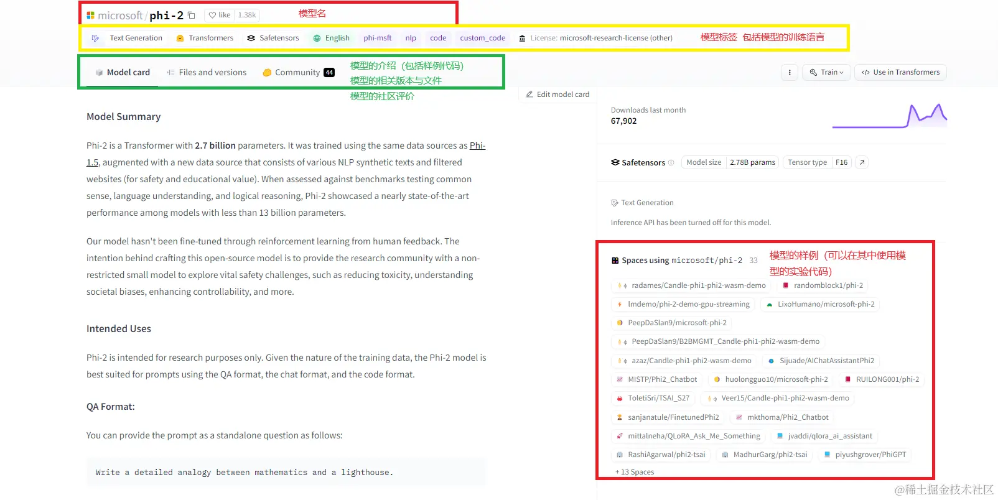Click Edit model card
Viewport: 998px width, 500px height.
click(x=557, y=95)
